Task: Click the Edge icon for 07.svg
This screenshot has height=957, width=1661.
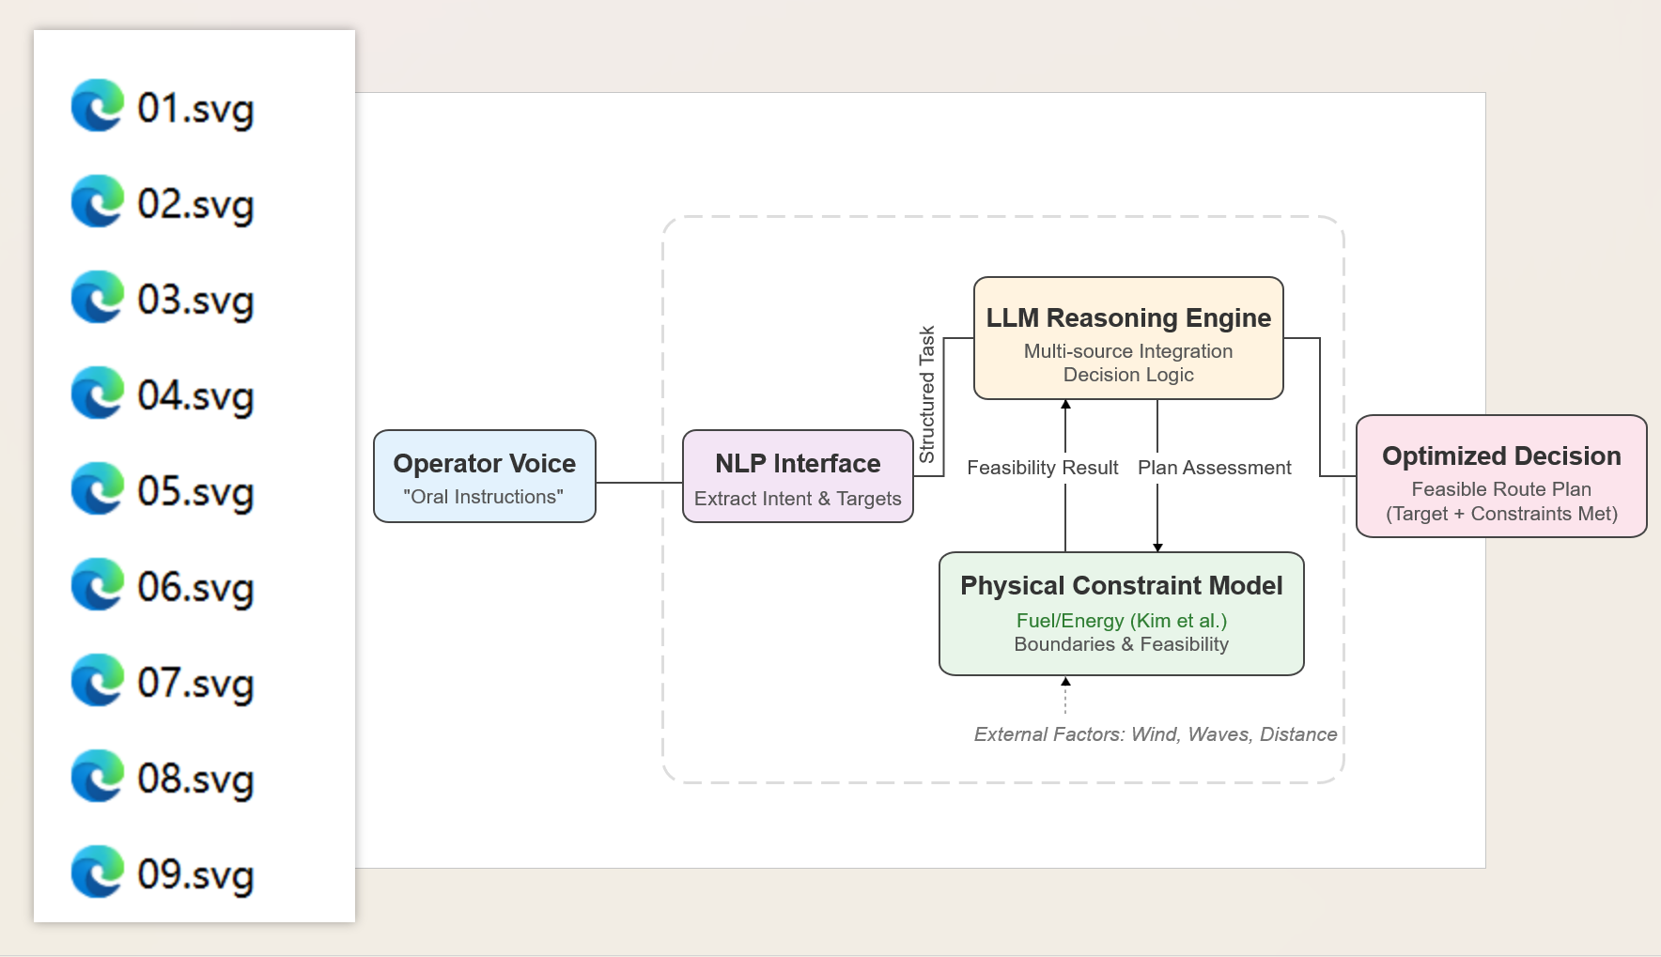Action: pyautogui.click(x=98, y=681)
